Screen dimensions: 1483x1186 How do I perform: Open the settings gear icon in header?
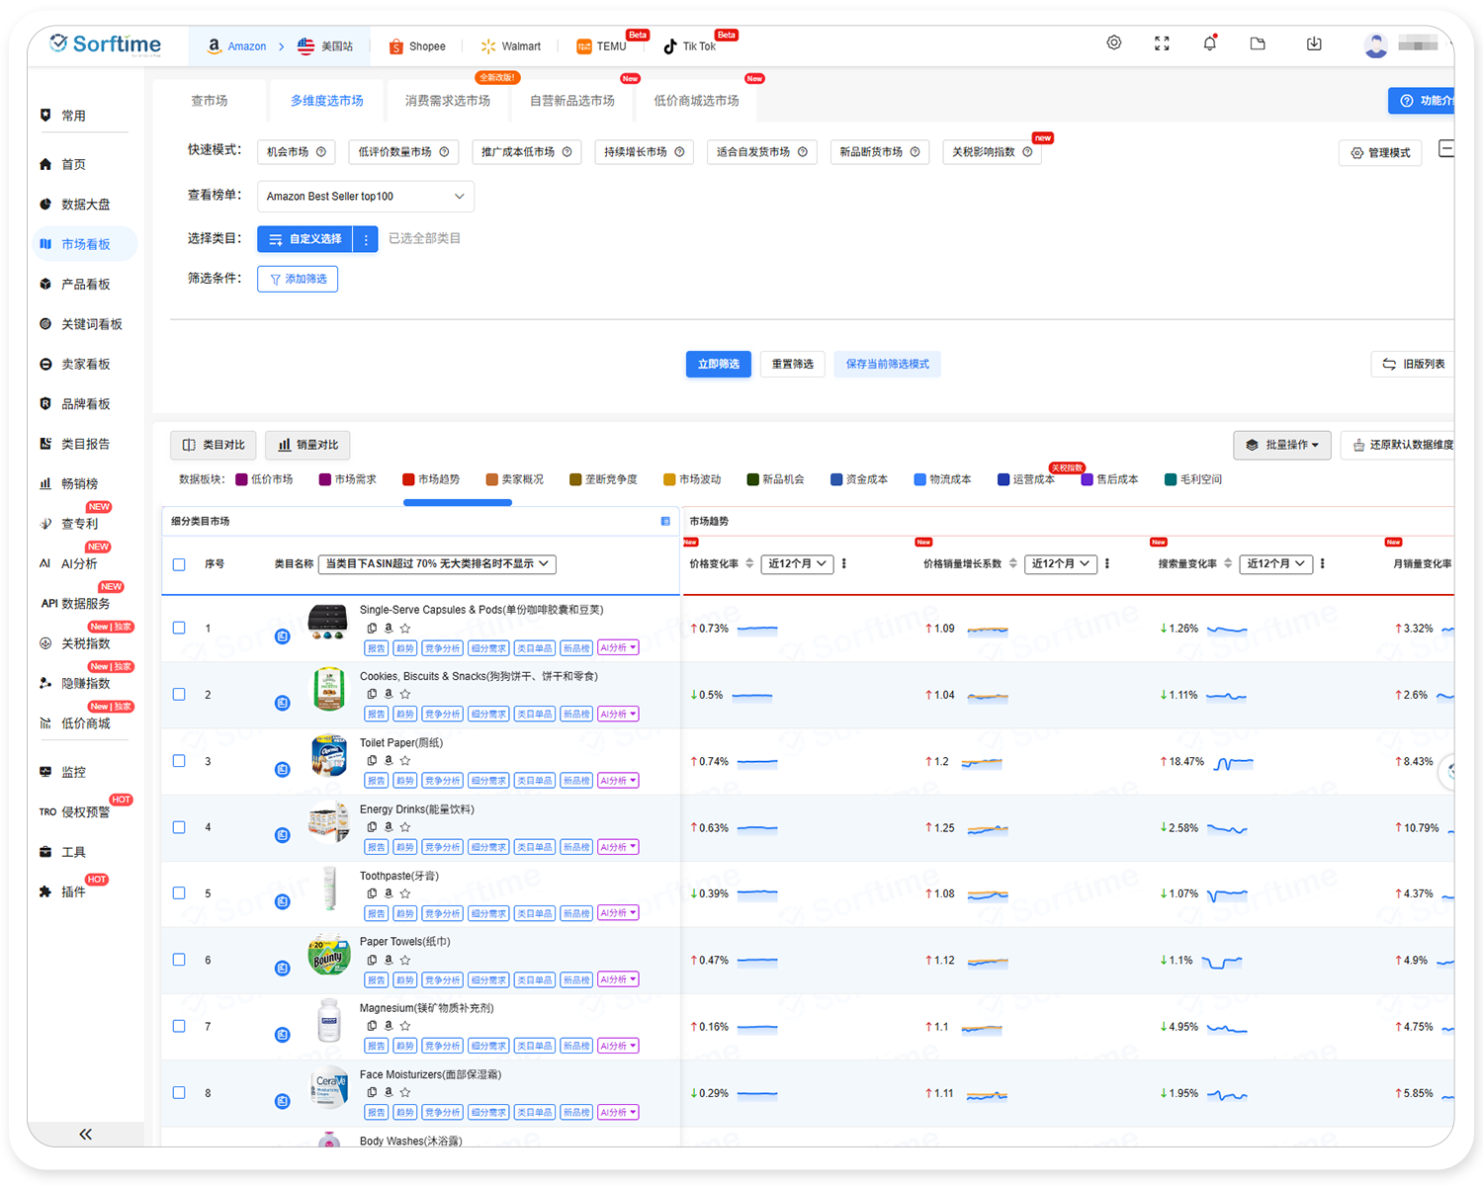pos(1114,43)
